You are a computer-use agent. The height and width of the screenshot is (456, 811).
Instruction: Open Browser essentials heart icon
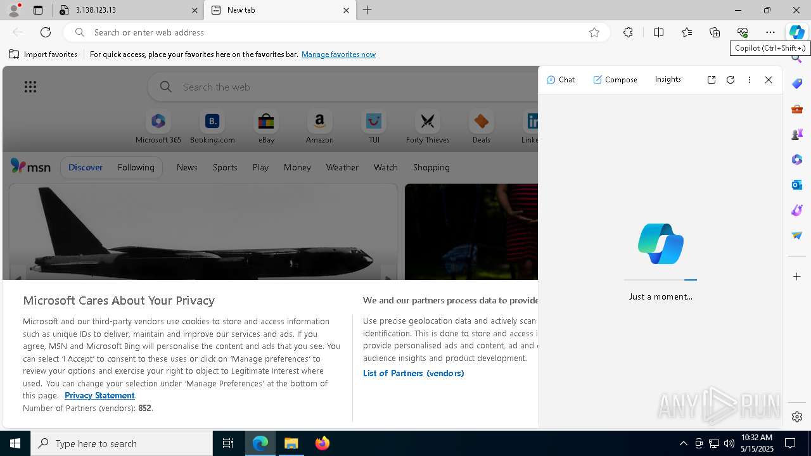click(743, 32)
